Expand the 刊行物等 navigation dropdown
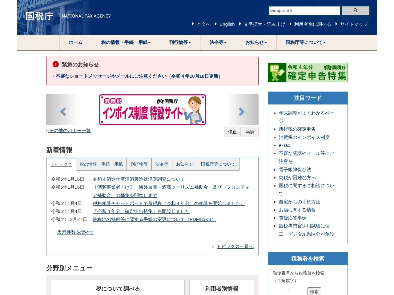The height and width of the screenshot is (295, 394). coord(180,42)
